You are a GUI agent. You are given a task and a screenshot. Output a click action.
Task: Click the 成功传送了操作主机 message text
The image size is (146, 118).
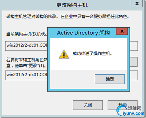(92, 54)
